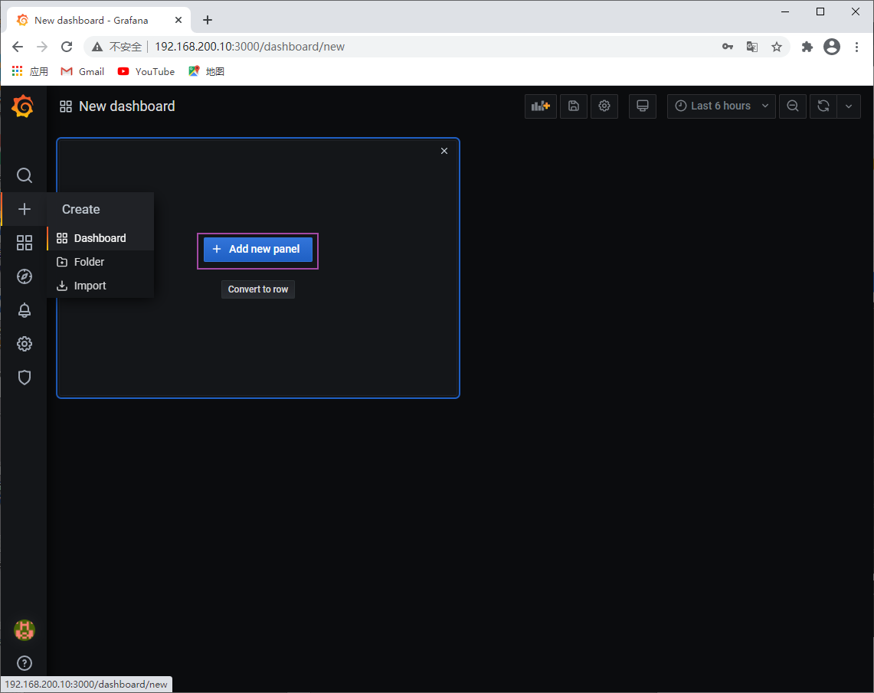
Task: Click the translate page icon
Action: pos(752,47)
